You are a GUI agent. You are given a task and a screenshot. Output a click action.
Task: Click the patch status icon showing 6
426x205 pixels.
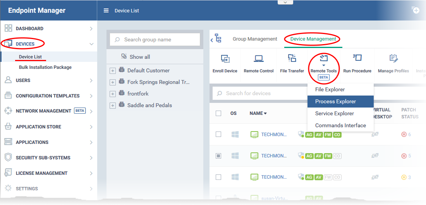click(404, 134)
